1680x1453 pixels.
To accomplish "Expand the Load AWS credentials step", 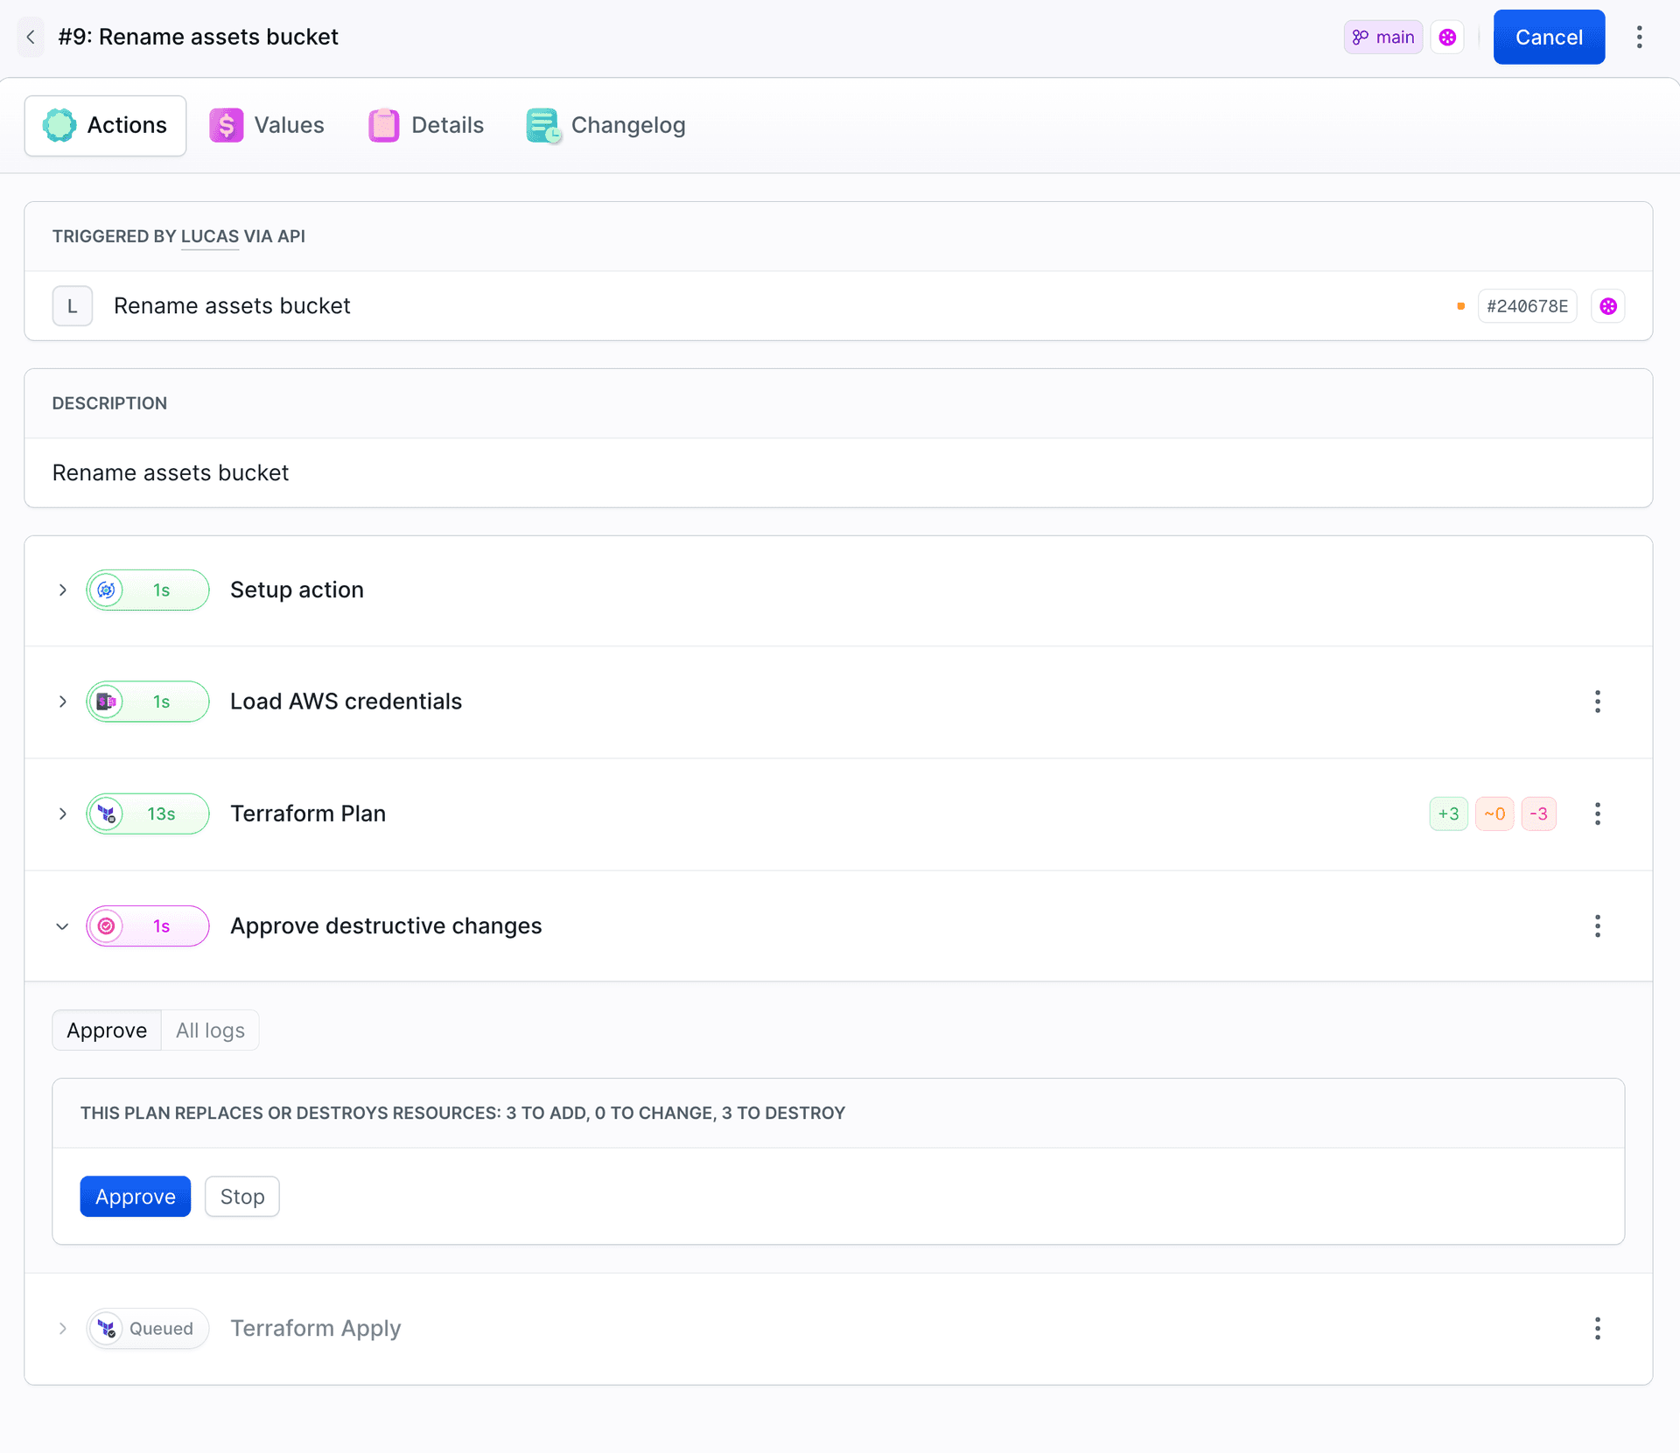I will coord(62,702).
